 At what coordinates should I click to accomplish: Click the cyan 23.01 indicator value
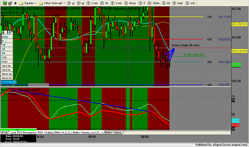pos(235,120)
